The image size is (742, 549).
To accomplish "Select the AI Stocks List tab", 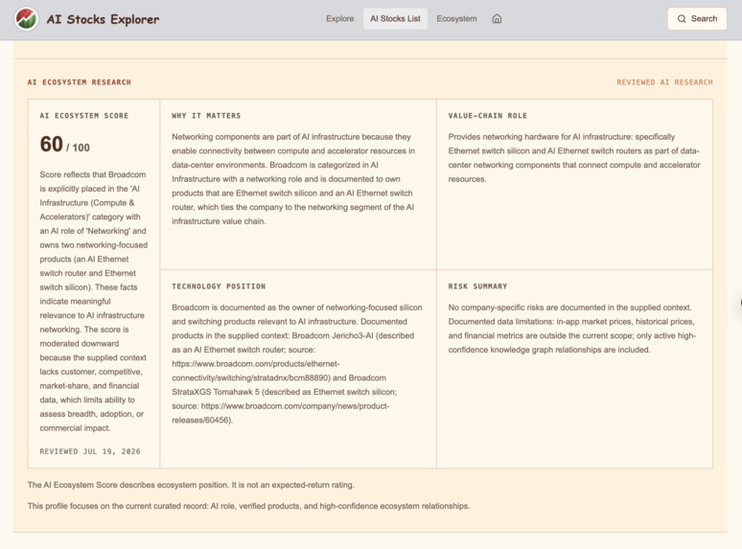I will [395, 19].
